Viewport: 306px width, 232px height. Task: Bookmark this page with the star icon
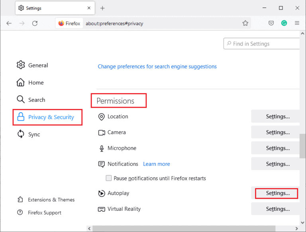coord(245,23)
